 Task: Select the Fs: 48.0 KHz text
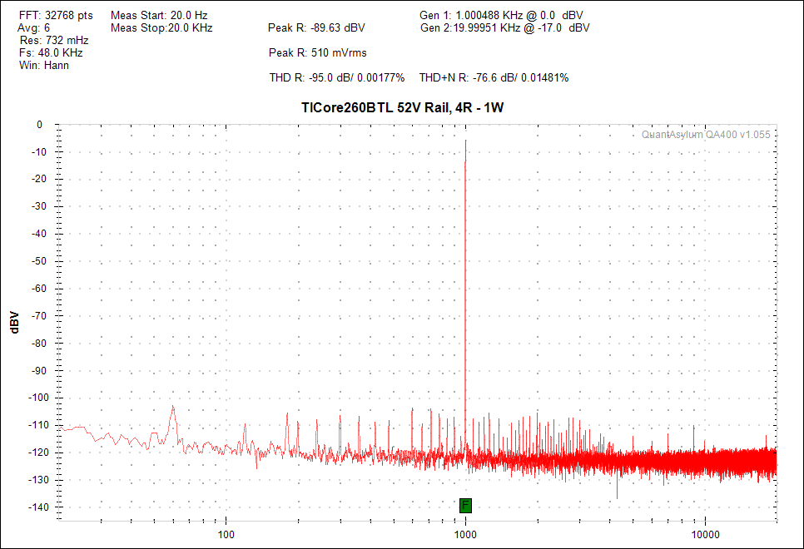(x=51, y=52)
